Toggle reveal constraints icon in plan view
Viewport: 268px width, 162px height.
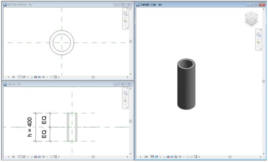55,77
